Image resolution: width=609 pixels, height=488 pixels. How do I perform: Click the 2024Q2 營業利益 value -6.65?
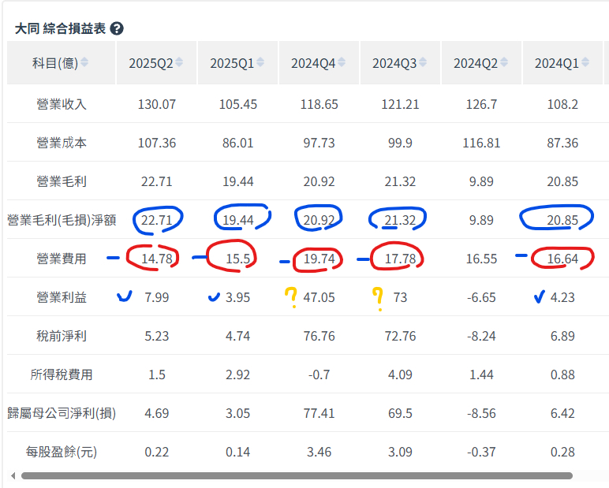tap(481, 297)
